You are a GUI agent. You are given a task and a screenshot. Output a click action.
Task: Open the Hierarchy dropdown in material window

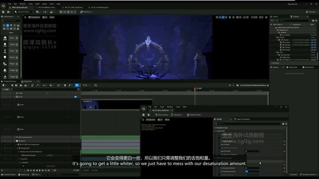click(x=176, y=115)
